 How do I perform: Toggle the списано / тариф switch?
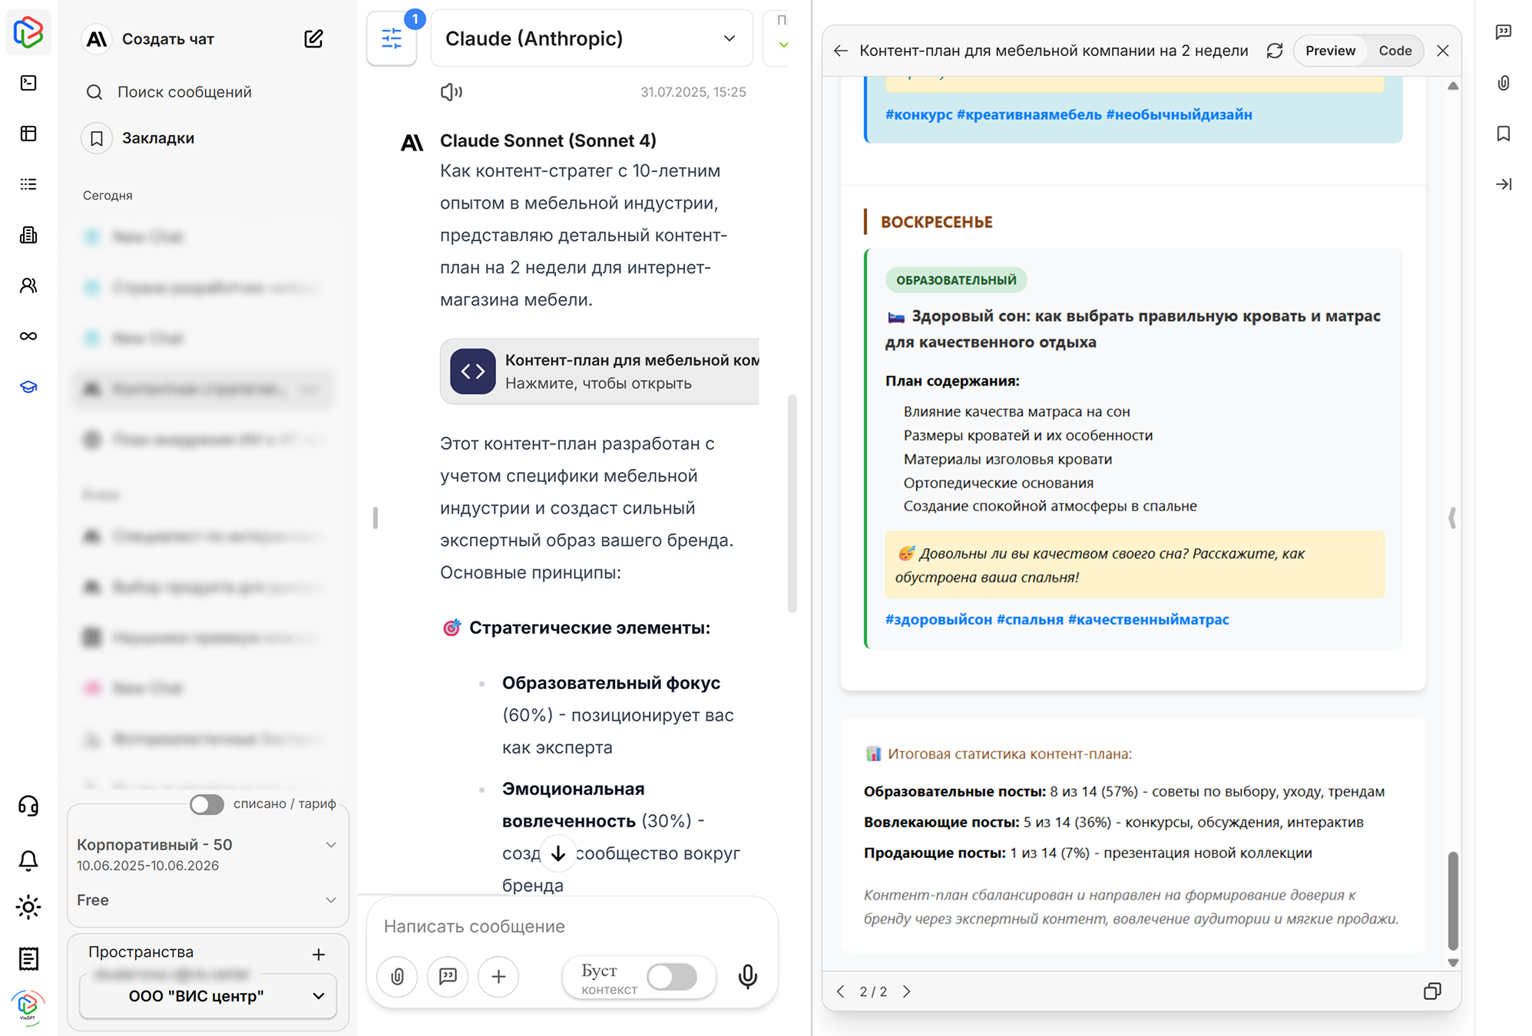coord(207,803)
